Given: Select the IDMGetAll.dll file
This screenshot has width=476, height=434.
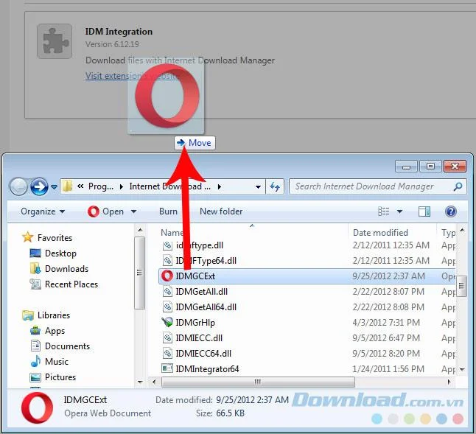Looking at the screenshot, I should pyautogui.click(x=202, y=291).
